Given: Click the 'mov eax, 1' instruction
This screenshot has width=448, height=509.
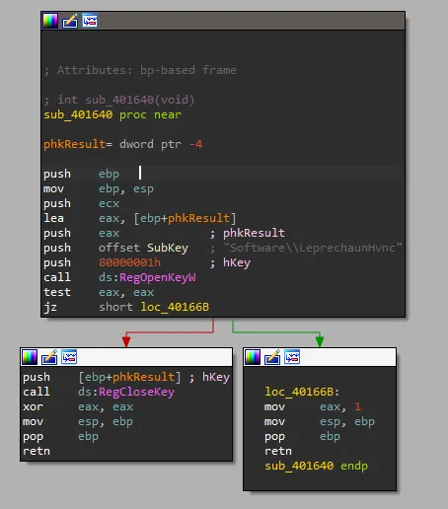Looking at the screenshot, I should click(x=313, y=406).
